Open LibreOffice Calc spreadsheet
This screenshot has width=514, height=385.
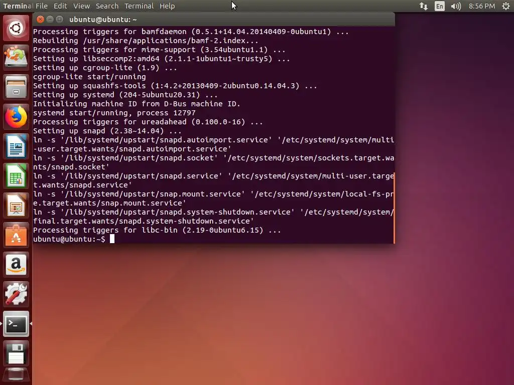[16, 176]
